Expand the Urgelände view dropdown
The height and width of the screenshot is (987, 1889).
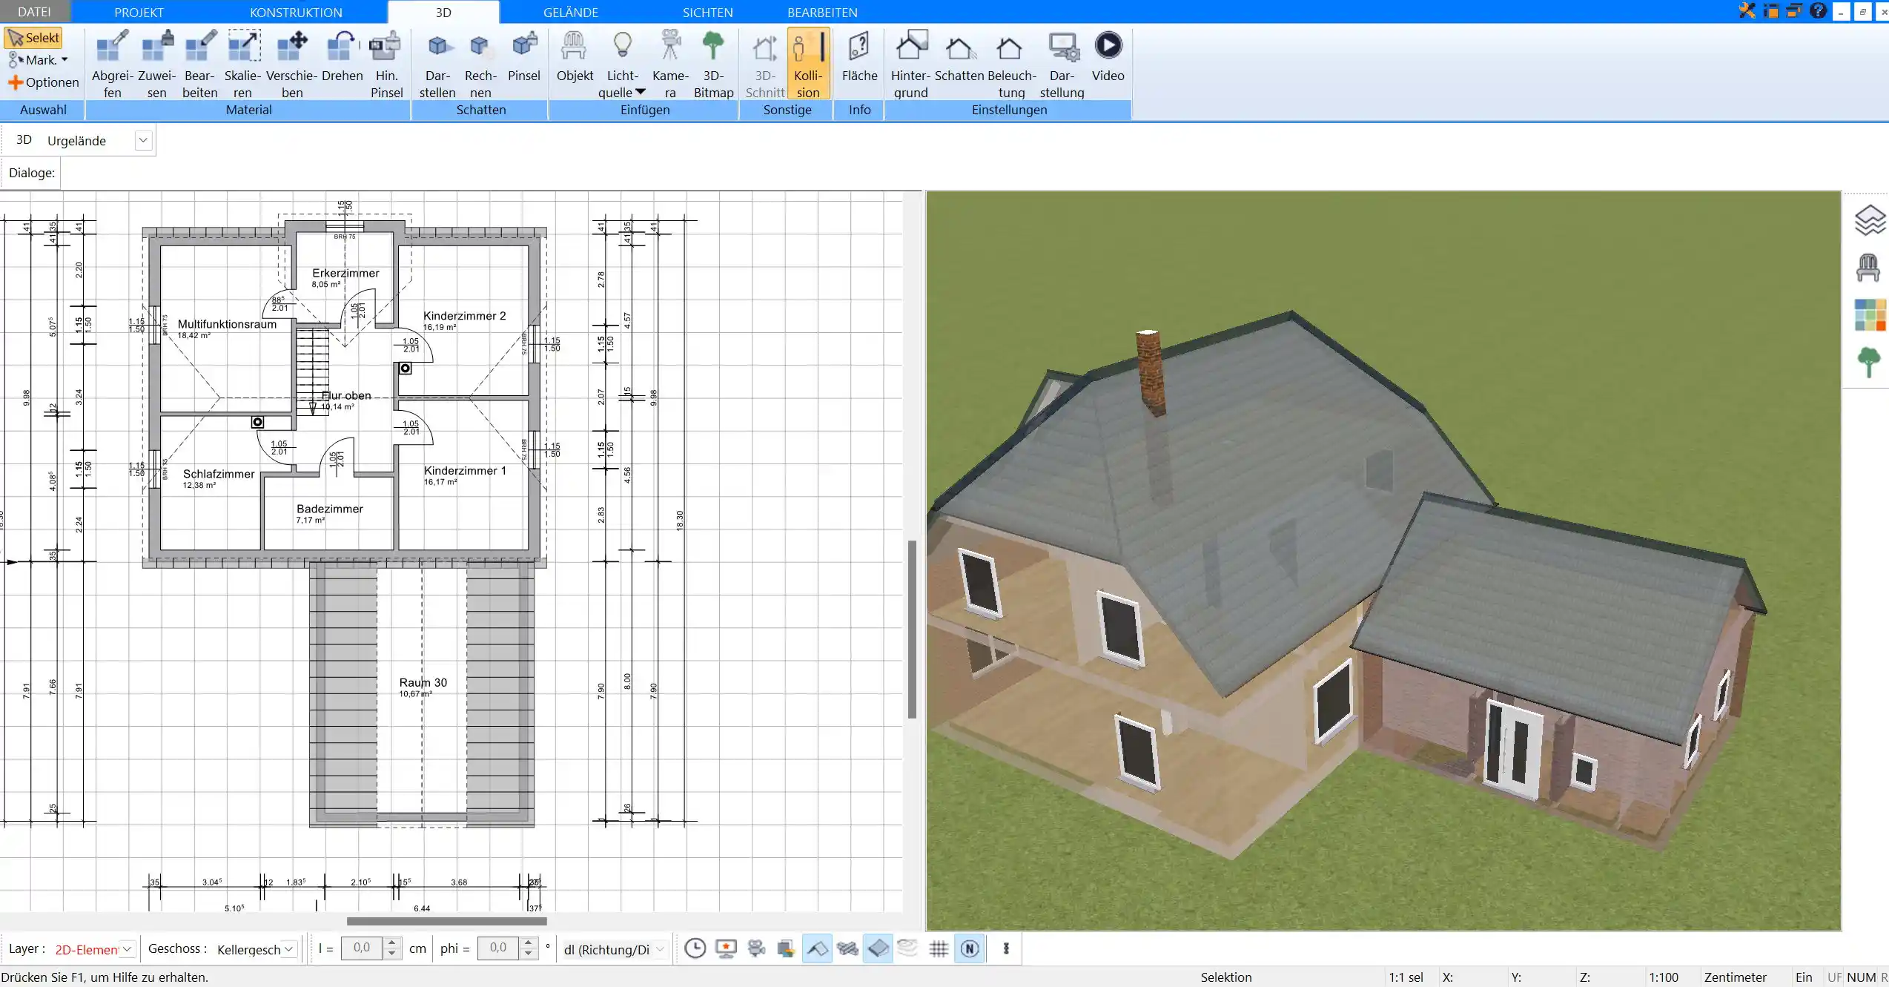144,140
